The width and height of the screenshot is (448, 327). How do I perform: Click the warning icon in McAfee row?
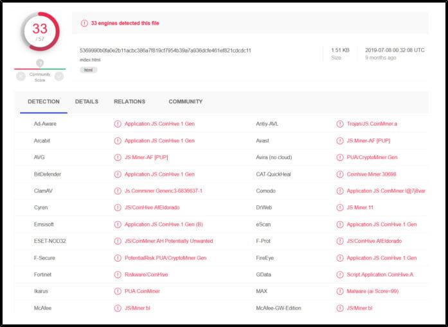pyautogui.click(x=118, y=308)
